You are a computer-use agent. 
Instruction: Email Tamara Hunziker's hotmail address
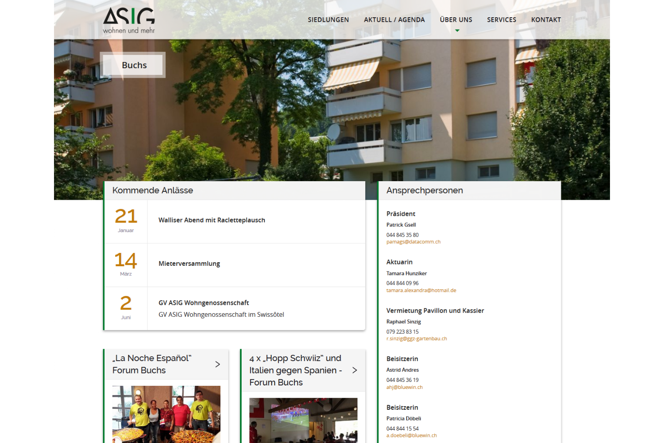point(421,291)
